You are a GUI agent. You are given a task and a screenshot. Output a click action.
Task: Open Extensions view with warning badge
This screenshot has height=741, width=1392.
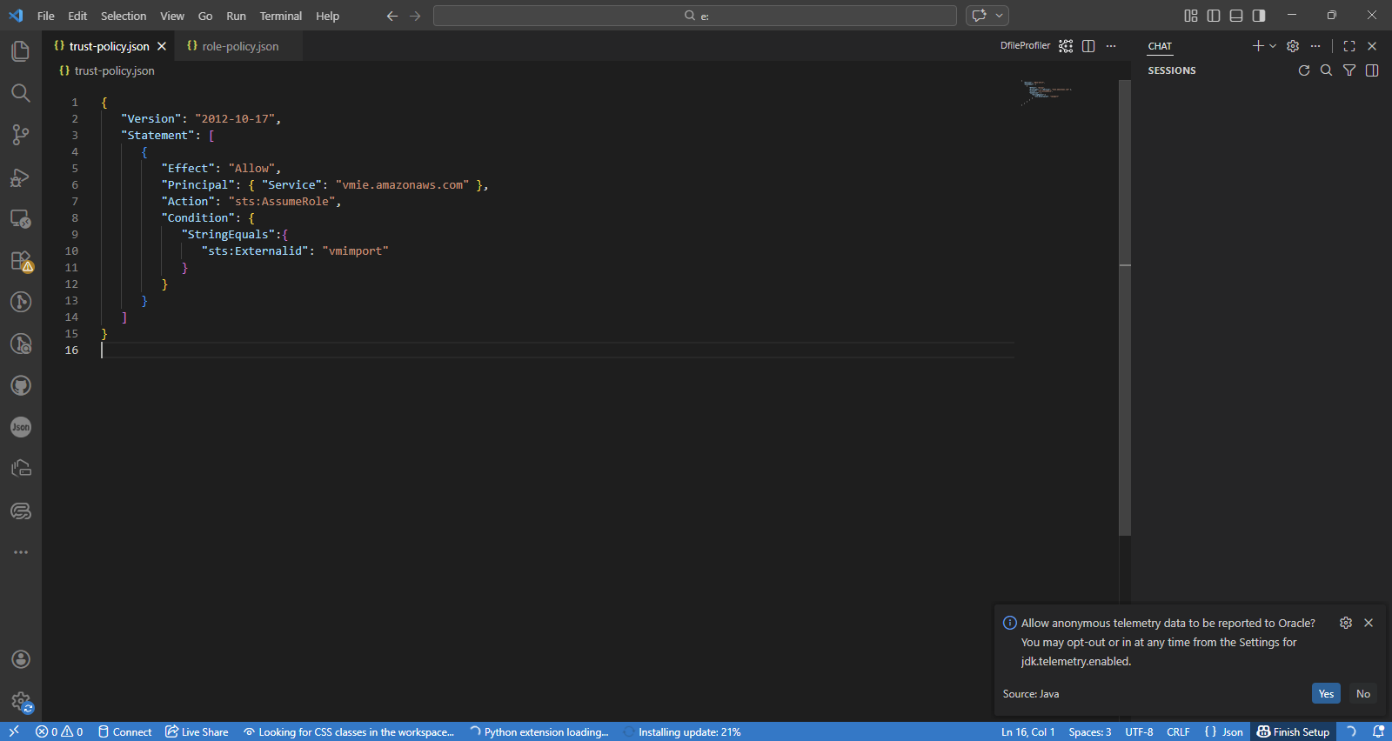coord(21,260)
